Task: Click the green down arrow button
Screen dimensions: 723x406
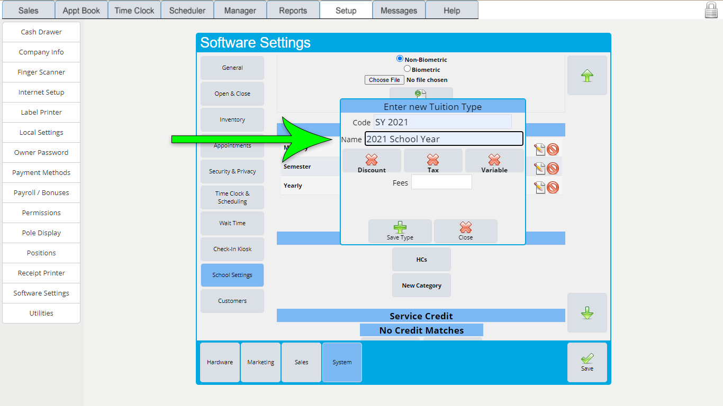Action: [587, 313]
